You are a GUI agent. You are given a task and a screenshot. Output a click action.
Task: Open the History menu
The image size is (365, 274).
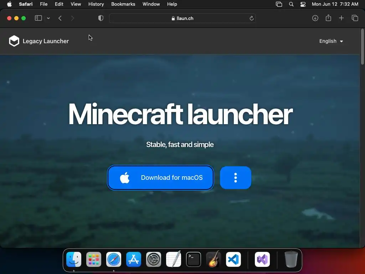click(96, 4)
